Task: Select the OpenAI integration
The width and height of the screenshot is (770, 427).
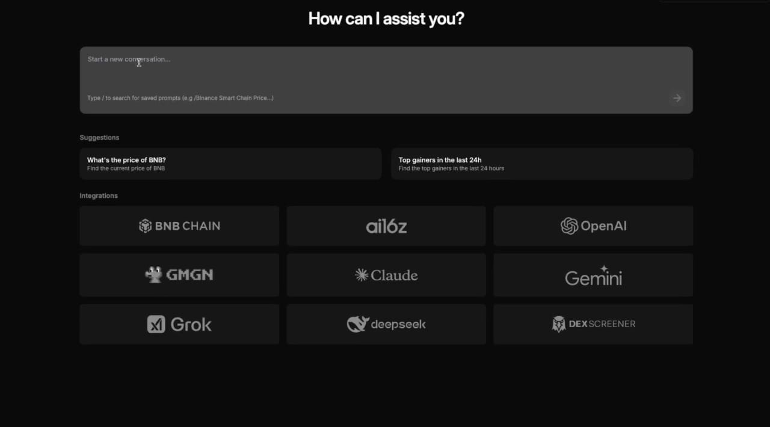Action: coord(593,226)
